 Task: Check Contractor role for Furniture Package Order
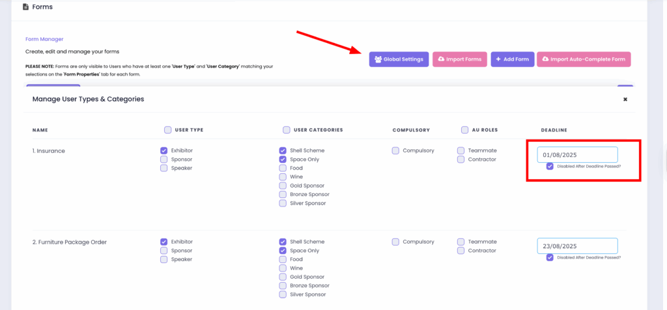click(x=461, y=251)
